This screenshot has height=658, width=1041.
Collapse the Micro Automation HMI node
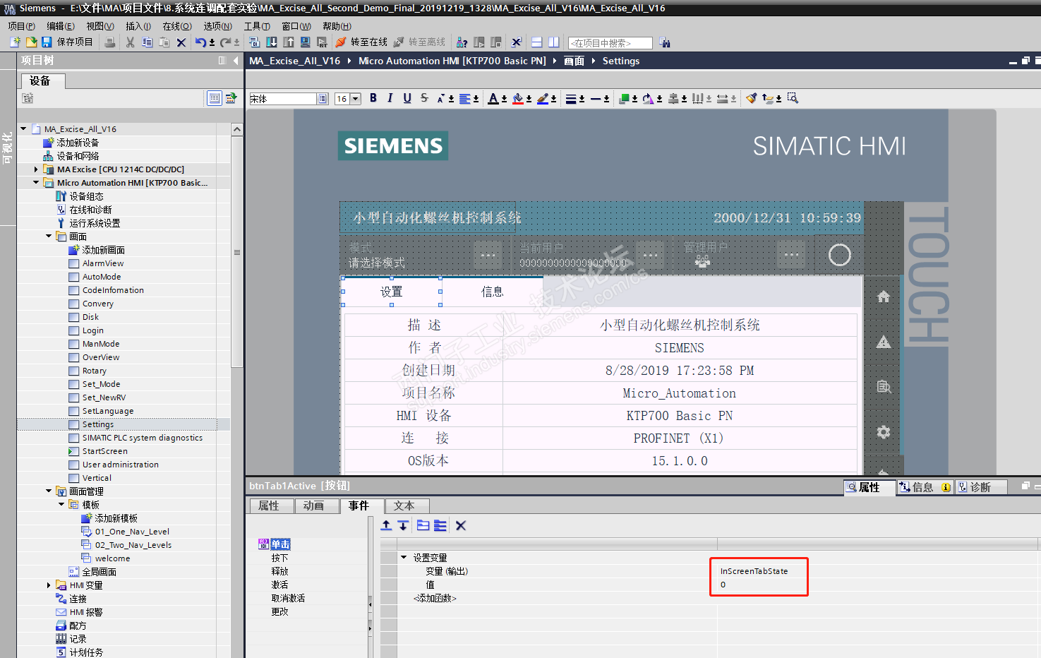(x=36, y=183)
